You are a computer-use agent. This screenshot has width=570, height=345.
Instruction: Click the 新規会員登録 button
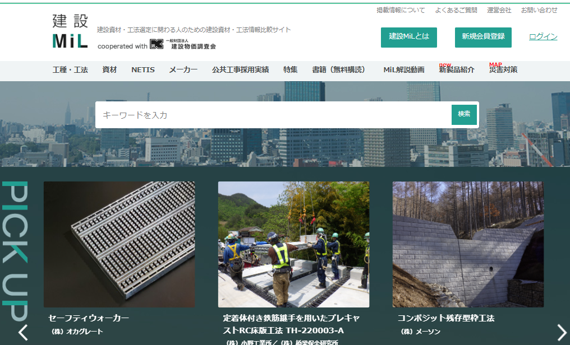(x=483, y=37)
